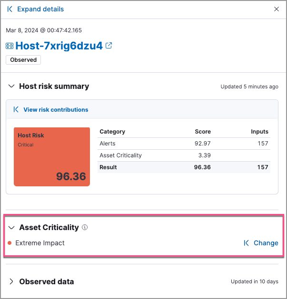Click Change to edit asset criticality
287x299 pixels.
[266, 243]
